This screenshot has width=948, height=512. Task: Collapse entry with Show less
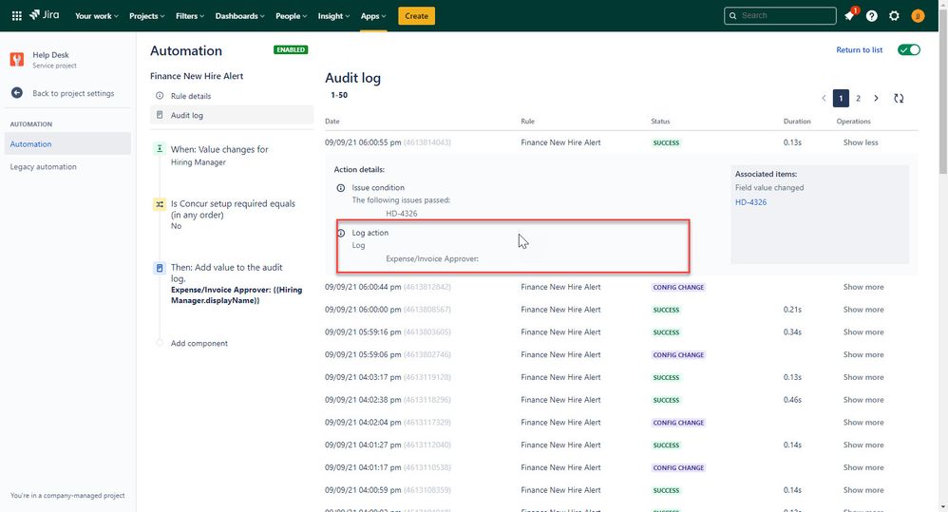click(861, 142)
